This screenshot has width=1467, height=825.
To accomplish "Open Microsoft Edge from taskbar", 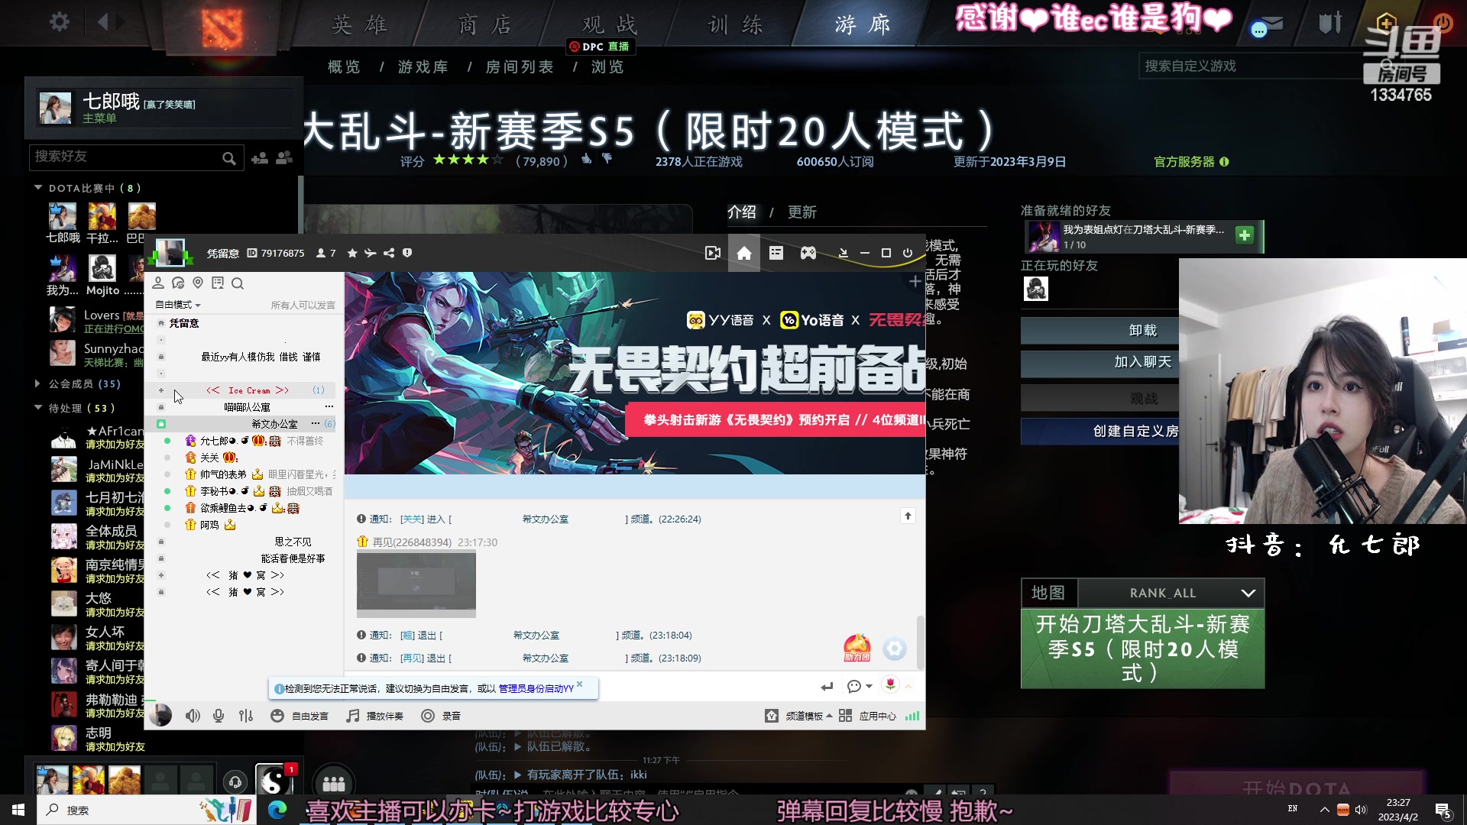I will (x=277, y=810).
